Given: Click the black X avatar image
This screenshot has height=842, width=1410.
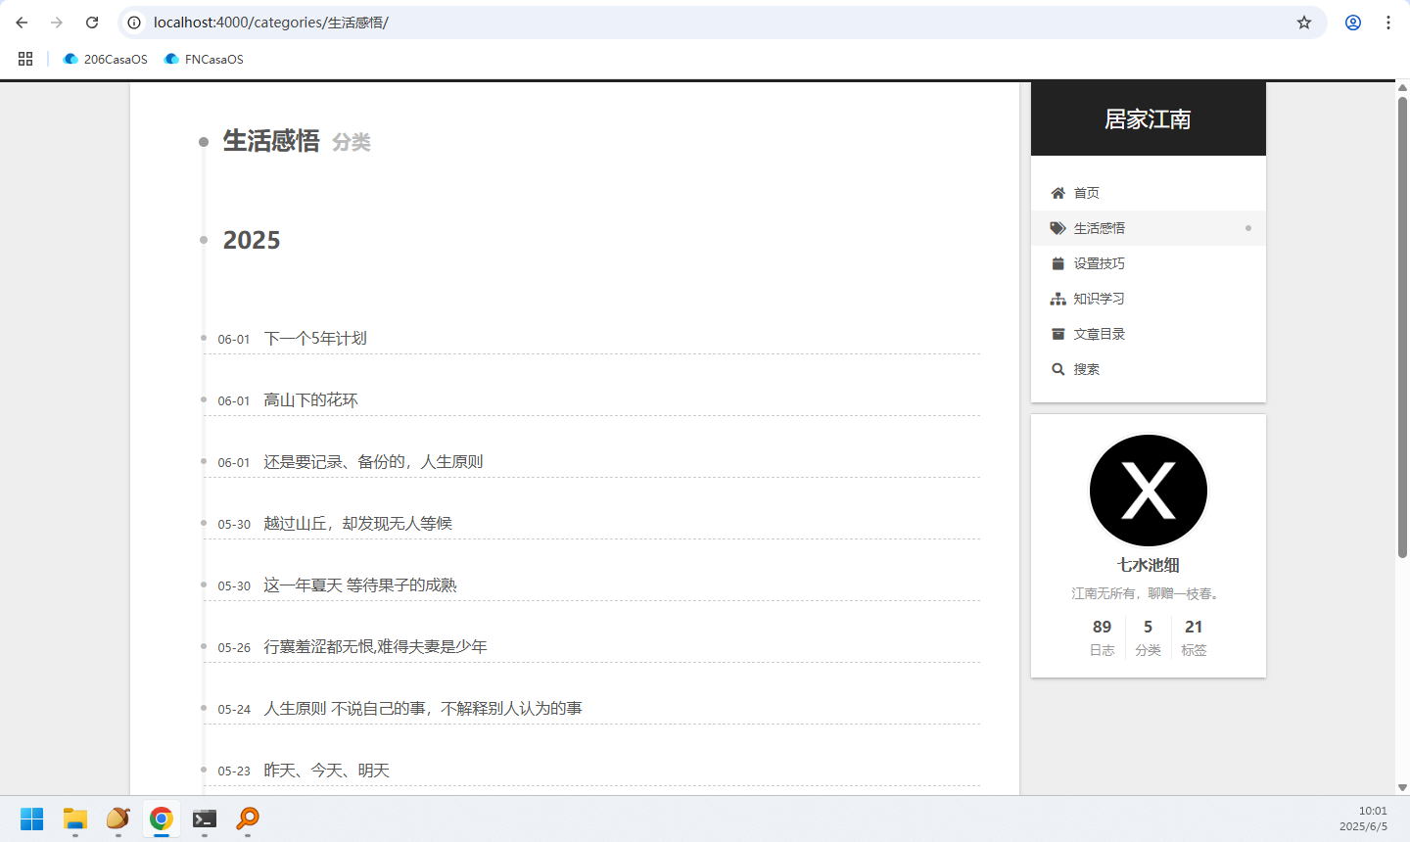Looking at the screenshot, I should [x=1149, y=491].
